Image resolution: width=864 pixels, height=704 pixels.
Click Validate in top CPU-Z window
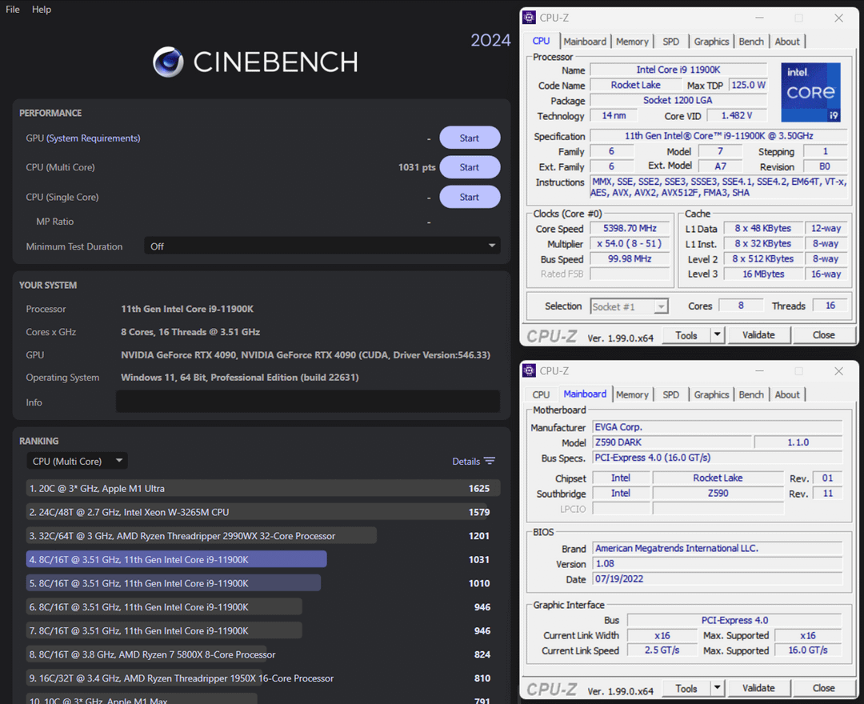(758, 335)
